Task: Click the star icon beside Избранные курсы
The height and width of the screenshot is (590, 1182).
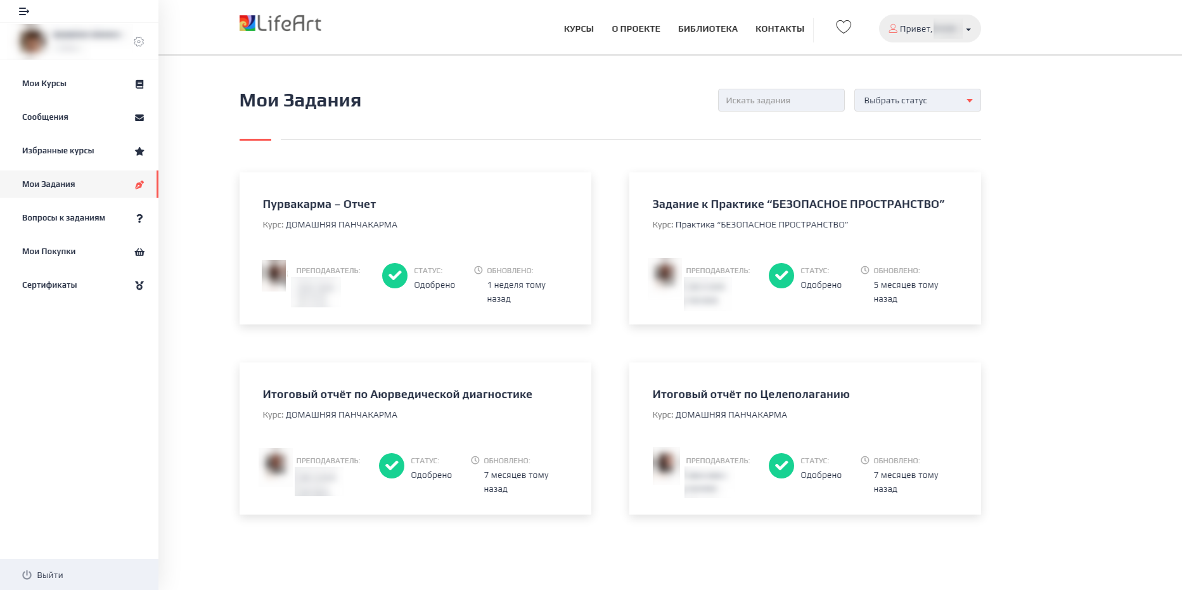Action: (x=139, y=151)
